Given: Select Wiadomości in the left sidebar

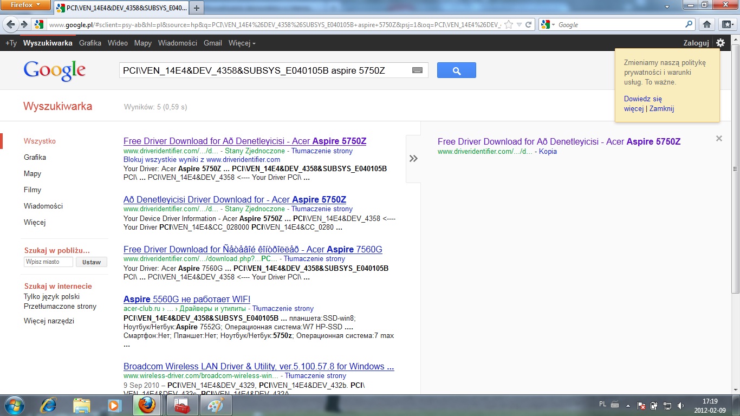Looking at the screenshot, I should tap(43, 206).
